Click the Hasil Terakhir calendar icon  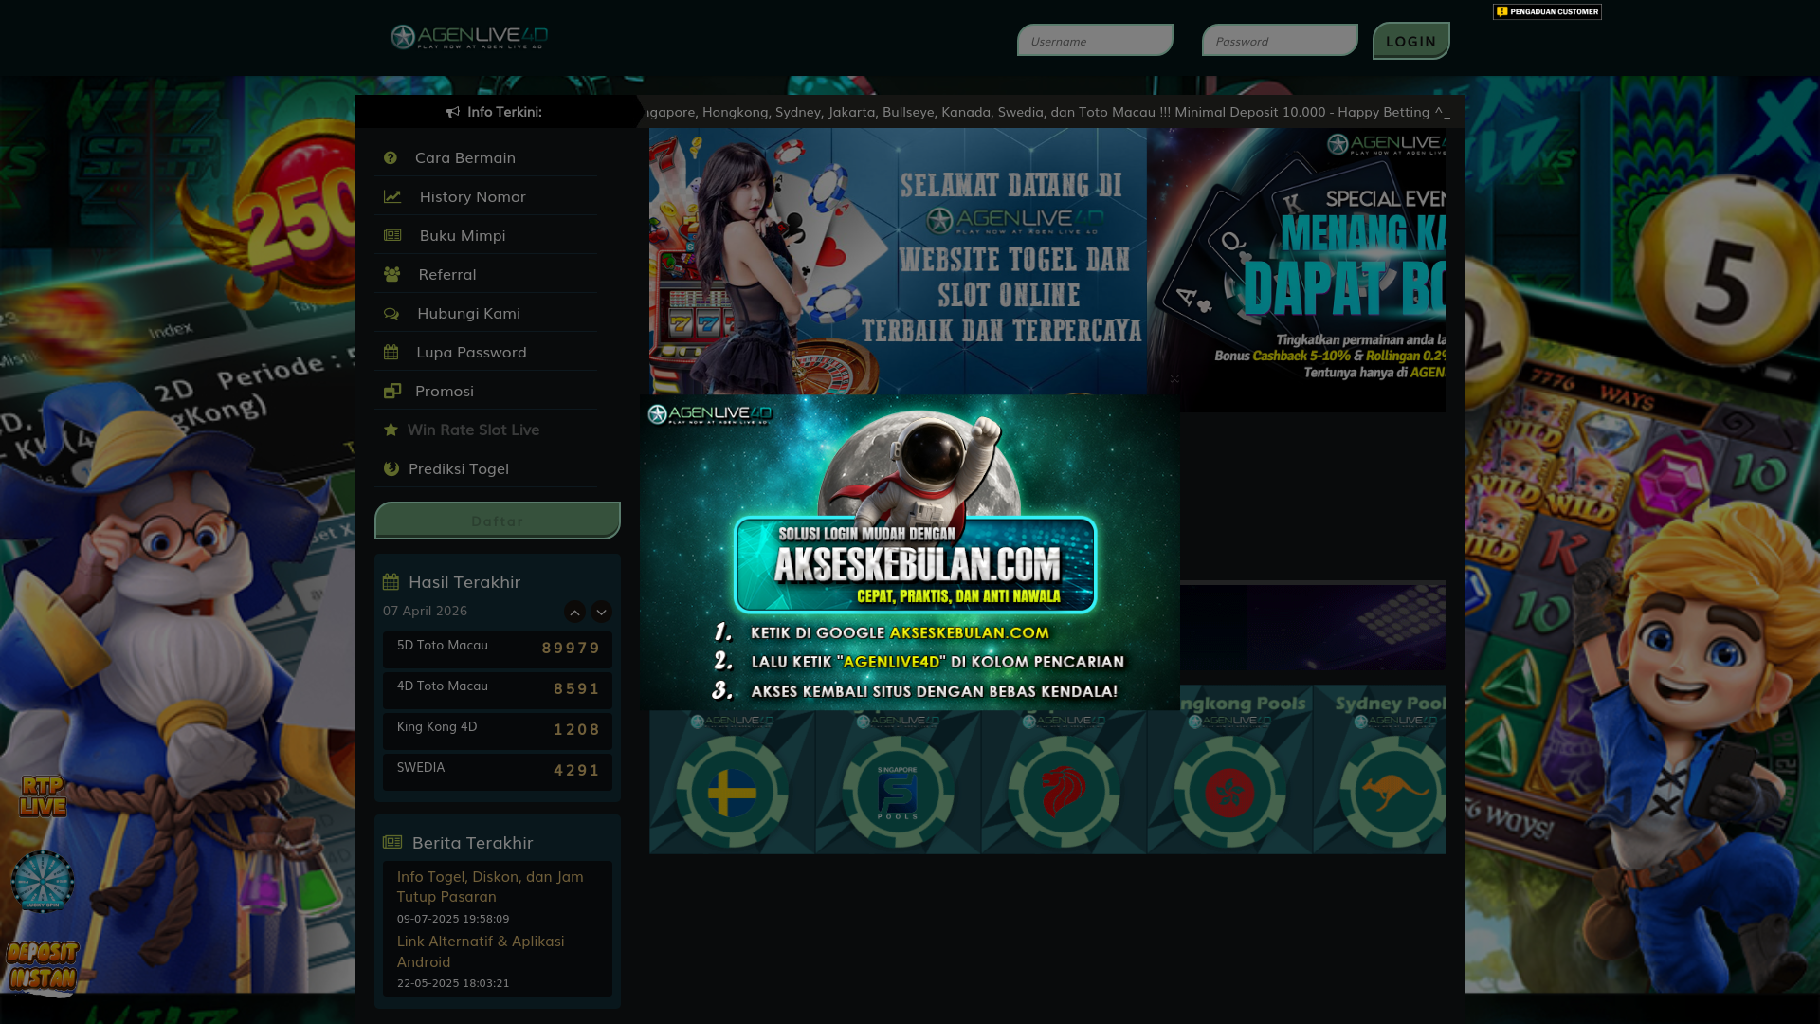391,581
